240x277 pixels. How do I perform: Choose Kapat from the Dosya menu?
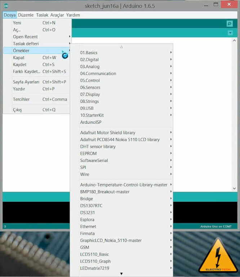click(36, 58)
